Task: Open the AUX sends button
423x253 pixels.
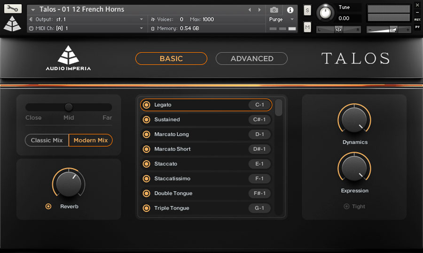Action: (x=417, y=19)
